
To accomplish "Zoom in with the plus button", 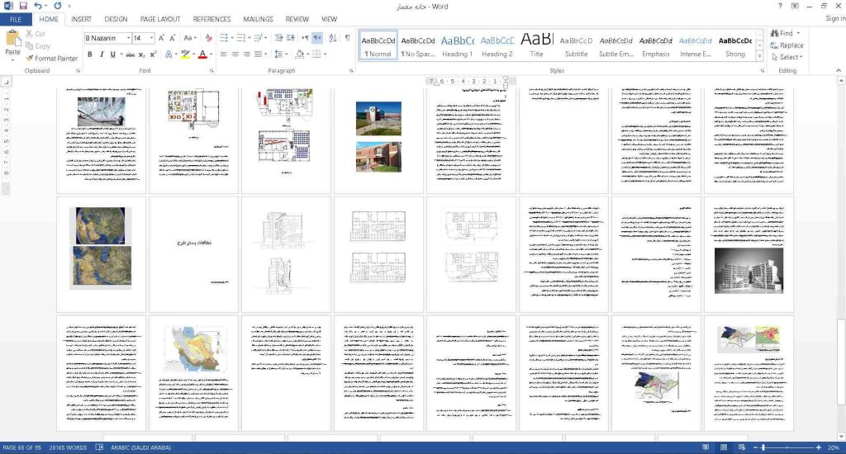I will [819, 447].
